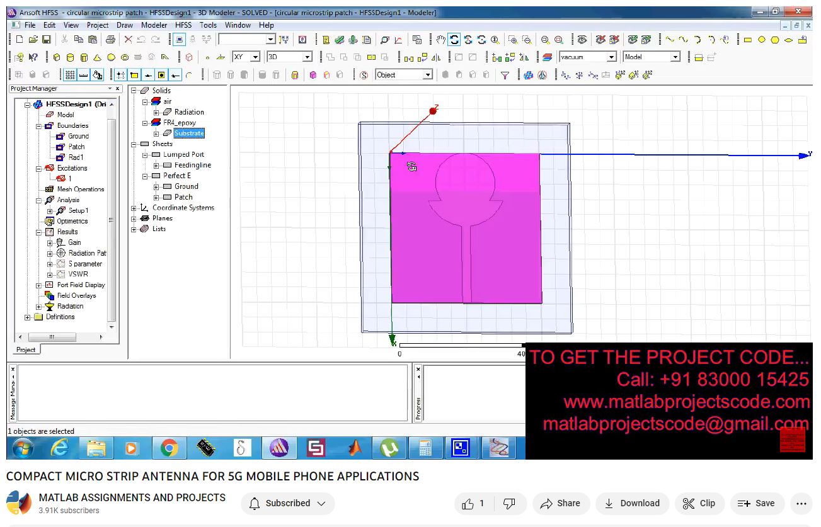Switch to the Project tab
Image resolution: width=821 pixels, height=527 pixels.
click(26, 349)
